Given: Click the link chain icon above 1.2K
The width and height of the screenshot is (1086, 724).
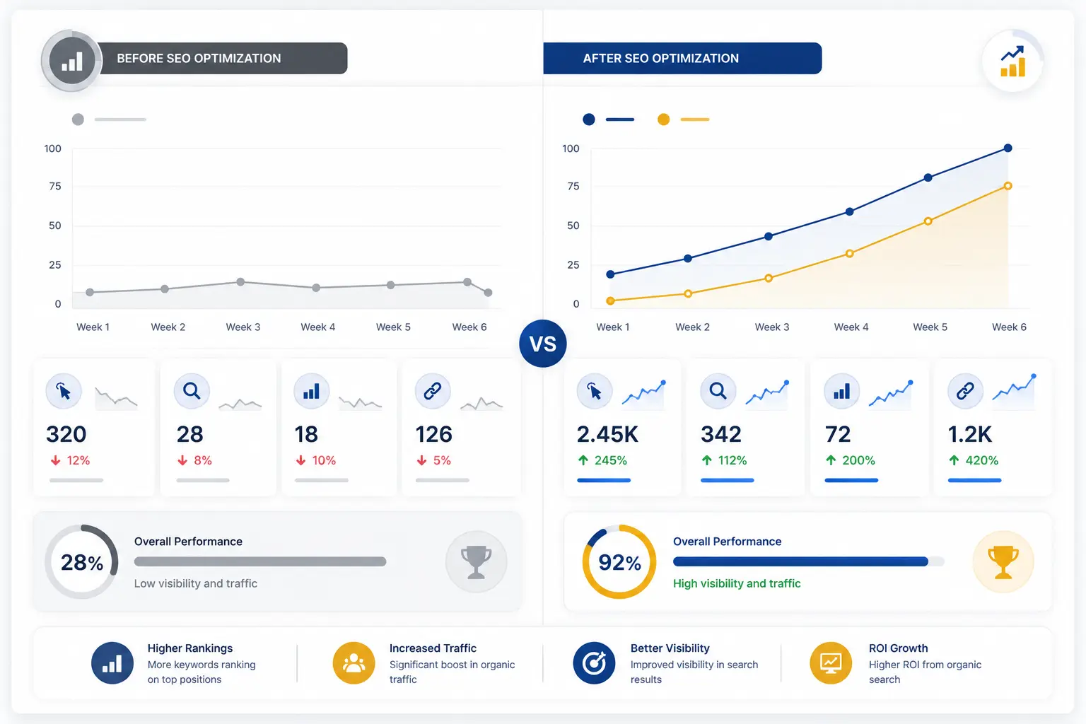Looking at the screenshot, I should point(965,391).
